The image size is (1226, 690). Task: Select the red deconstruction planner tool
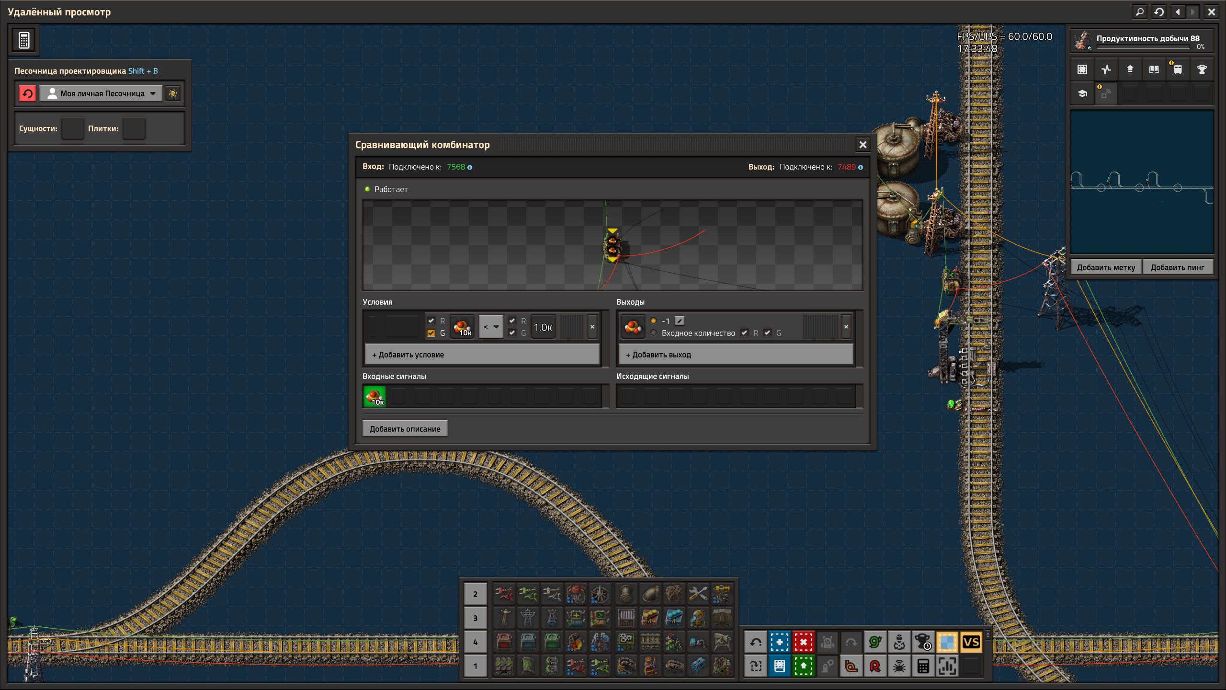click(x=803, y=642)
